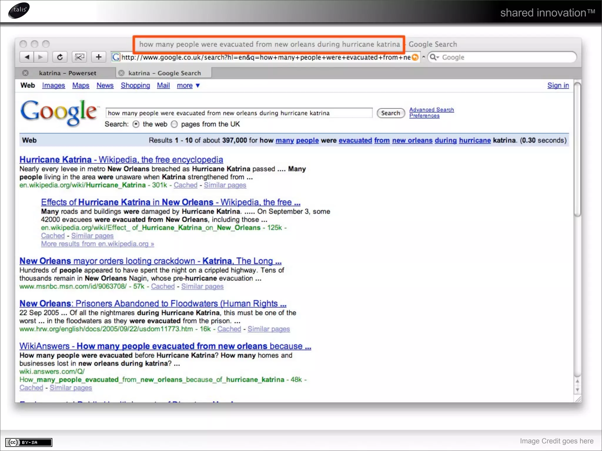
Task: Open the Advanced Search link
Action: click(431, 110)
